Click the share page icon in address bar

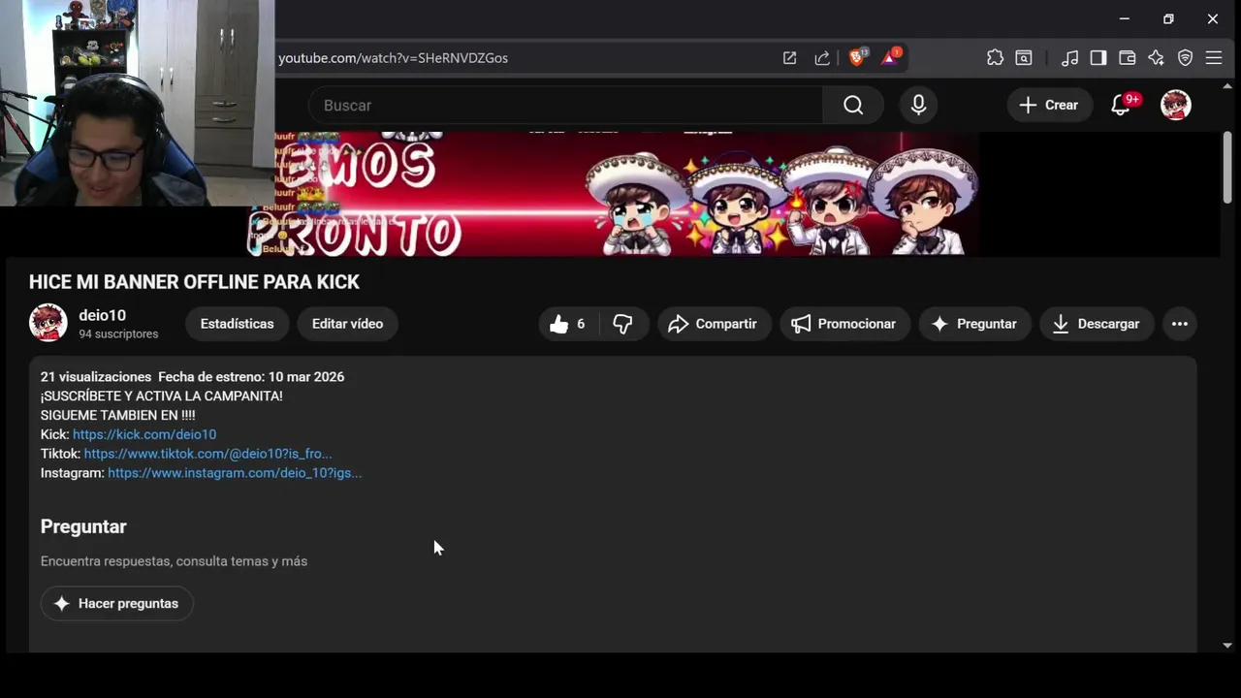pos(822,58)
